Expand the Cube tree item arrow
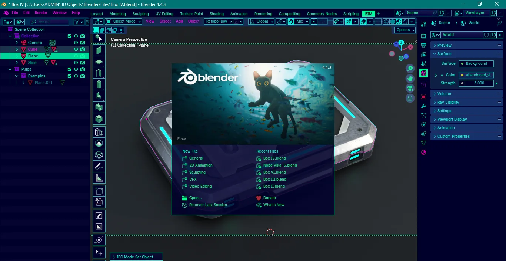Screen dimensions: 506x261 tap(17, 50)
